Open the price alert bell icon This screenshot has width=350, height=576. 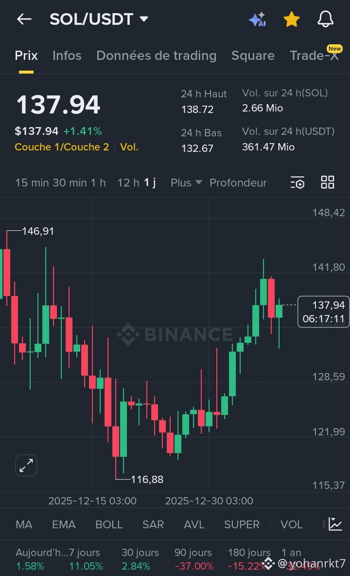pos(325,19)
